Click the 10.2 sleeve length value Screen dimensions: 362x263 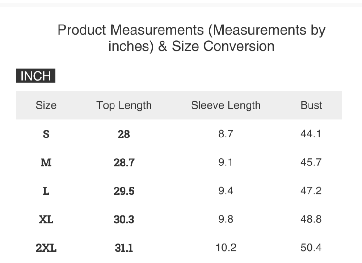(x=226, y=247)
